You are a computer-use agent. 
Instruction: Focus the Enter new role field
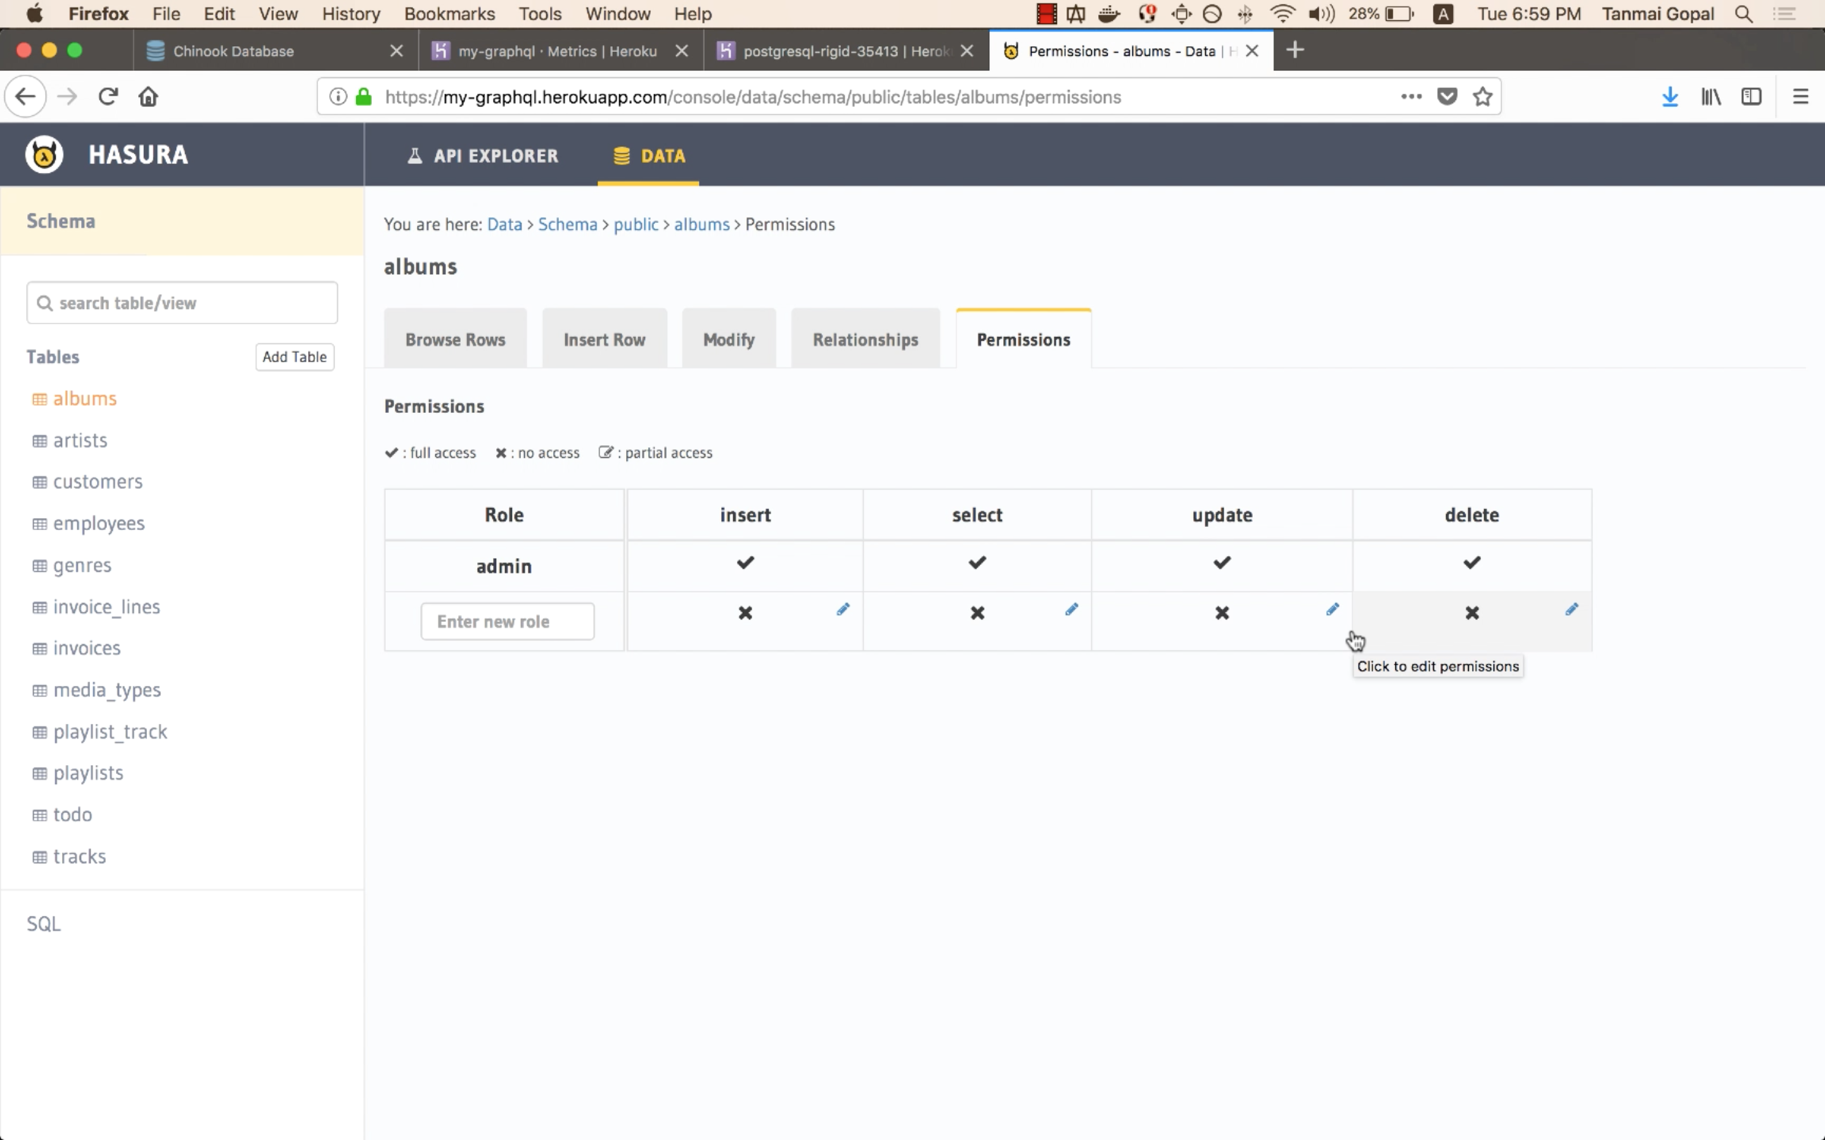click(x=507, y=621)
